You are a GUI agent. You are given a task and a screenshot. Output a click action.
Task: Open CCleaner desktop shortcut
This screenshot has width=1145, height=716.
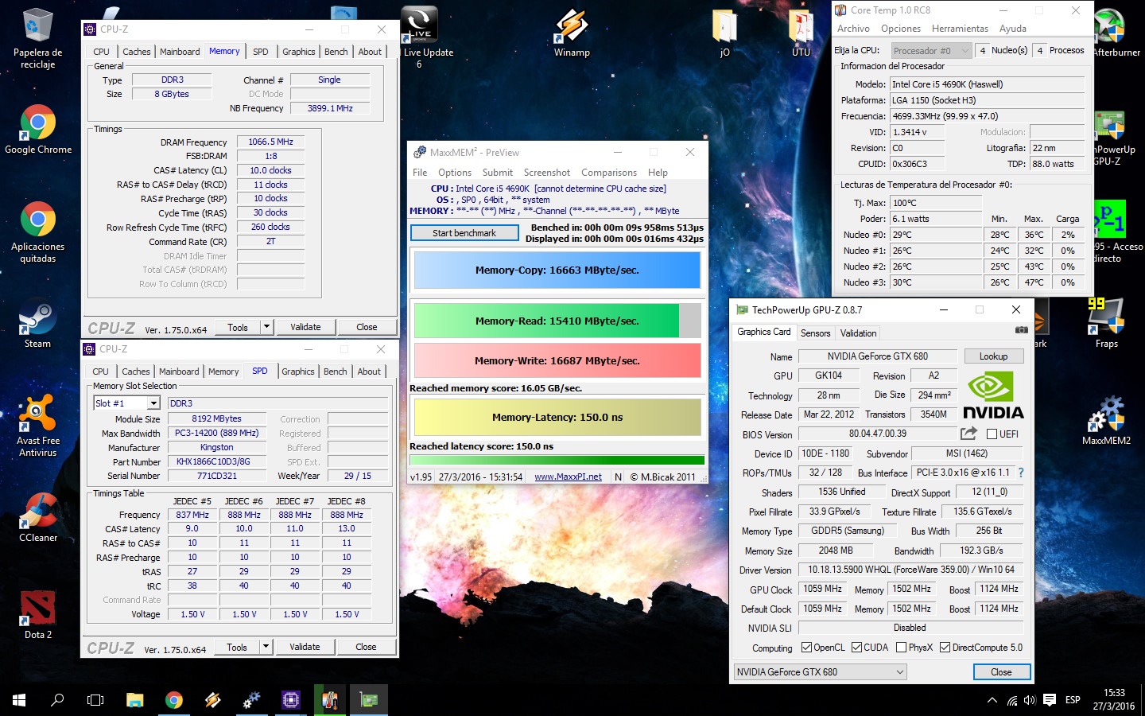pos(38,517)
